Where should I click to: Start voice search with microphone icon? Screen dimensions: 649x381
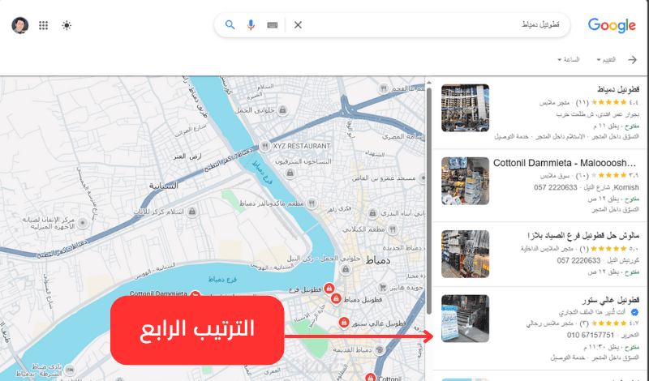[x=251, y=25]
